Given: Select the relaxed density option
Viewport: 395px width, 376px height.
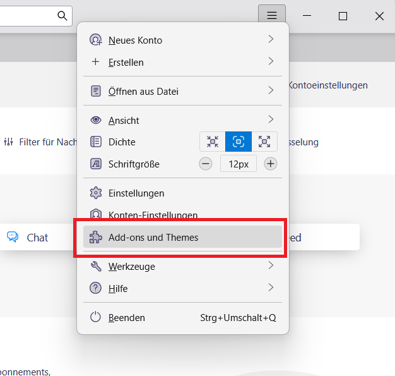Looking at the screenshot, I should [x=264, y=142].
